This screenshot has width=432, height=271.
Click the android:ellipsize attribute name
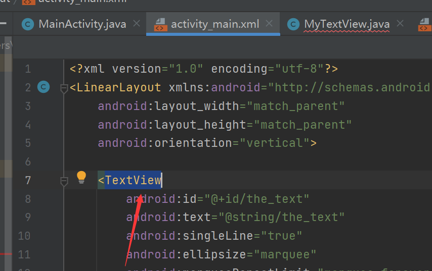tap(186, 254)
